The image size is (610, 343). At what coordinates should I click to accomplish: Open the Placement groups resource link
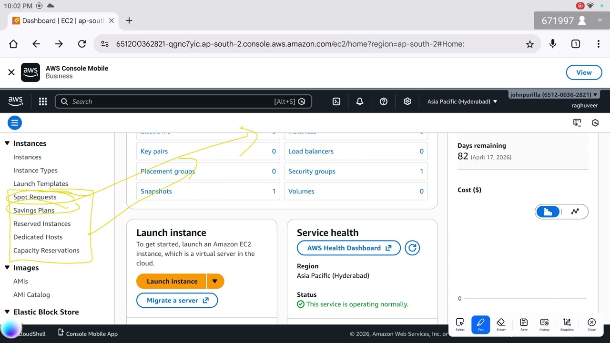(168, 171)
